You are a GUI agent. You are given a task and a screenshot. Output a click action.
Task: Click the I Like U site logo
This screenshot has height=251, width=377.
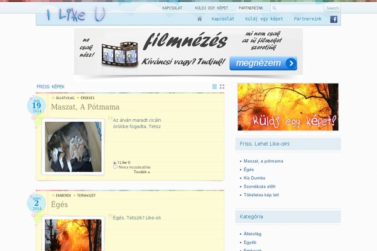(76, 14)
